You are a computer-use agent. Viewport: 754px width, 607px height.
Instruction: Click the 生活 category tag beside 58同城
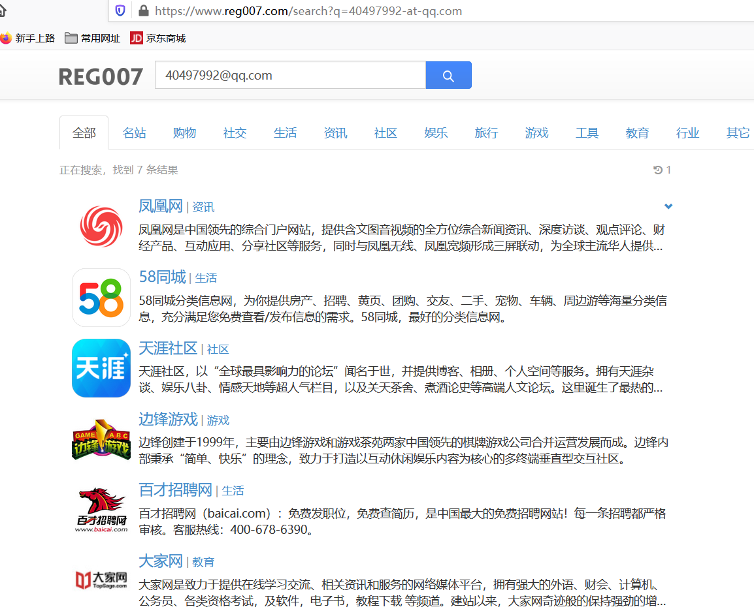pyautogui.click(x=206, y=278)
